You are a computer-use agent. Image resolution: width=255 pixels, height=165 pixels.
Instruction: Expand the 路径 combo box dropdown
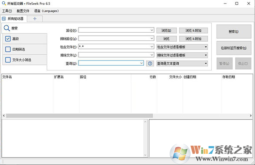[x=151, y=30]
